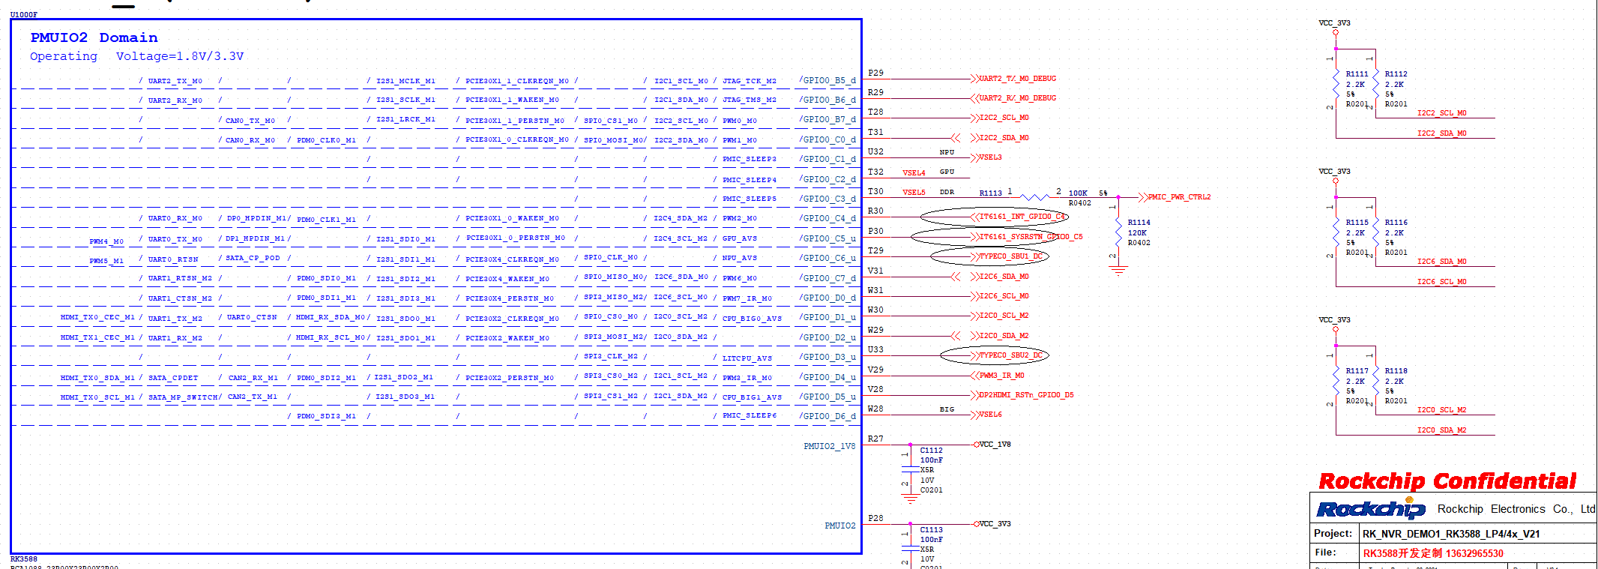Image resolution: width=1598 pixels, height=569 pixels.
Task: Select ground symbol below R1114
Action: point(1118,271)
